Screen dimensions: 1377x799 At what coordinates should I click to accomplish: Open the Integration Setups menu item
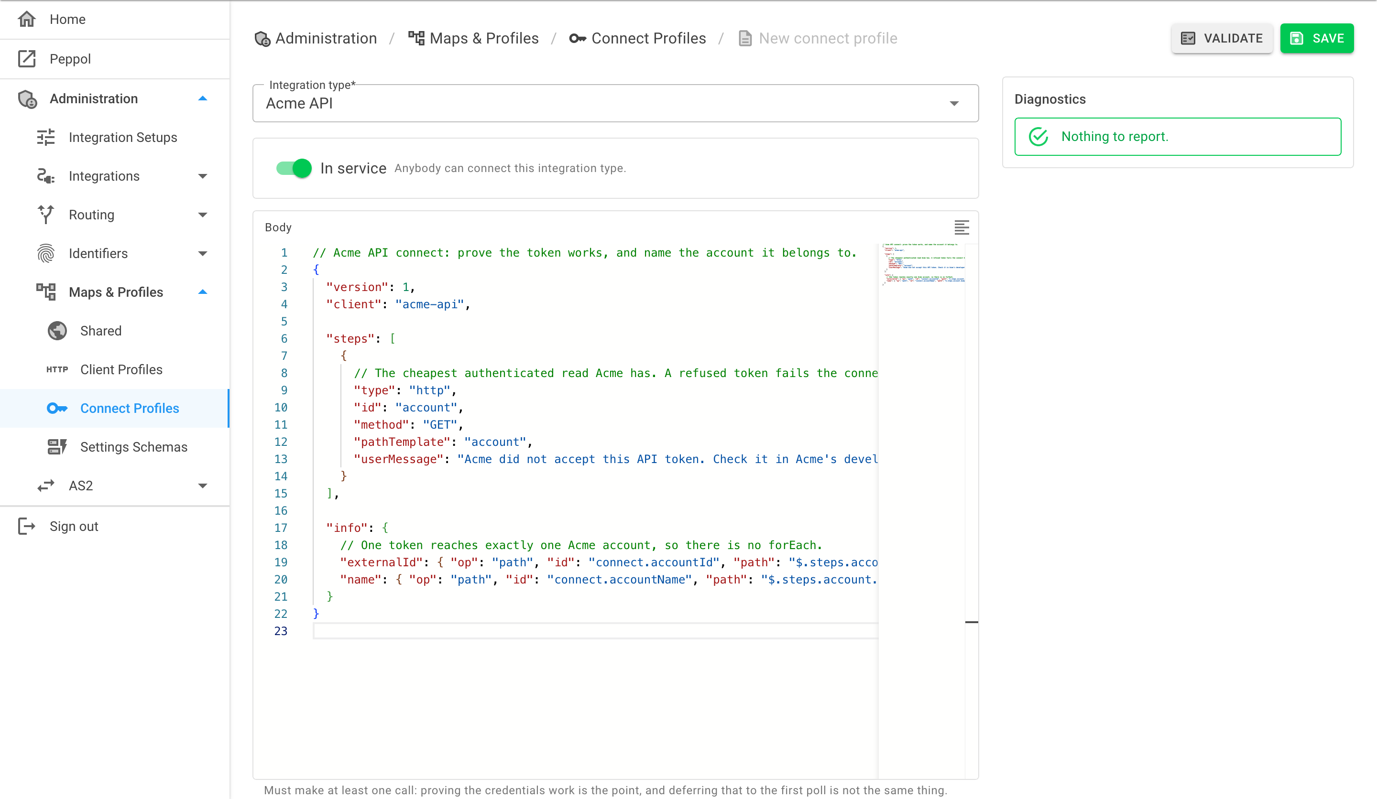[115, 137]
